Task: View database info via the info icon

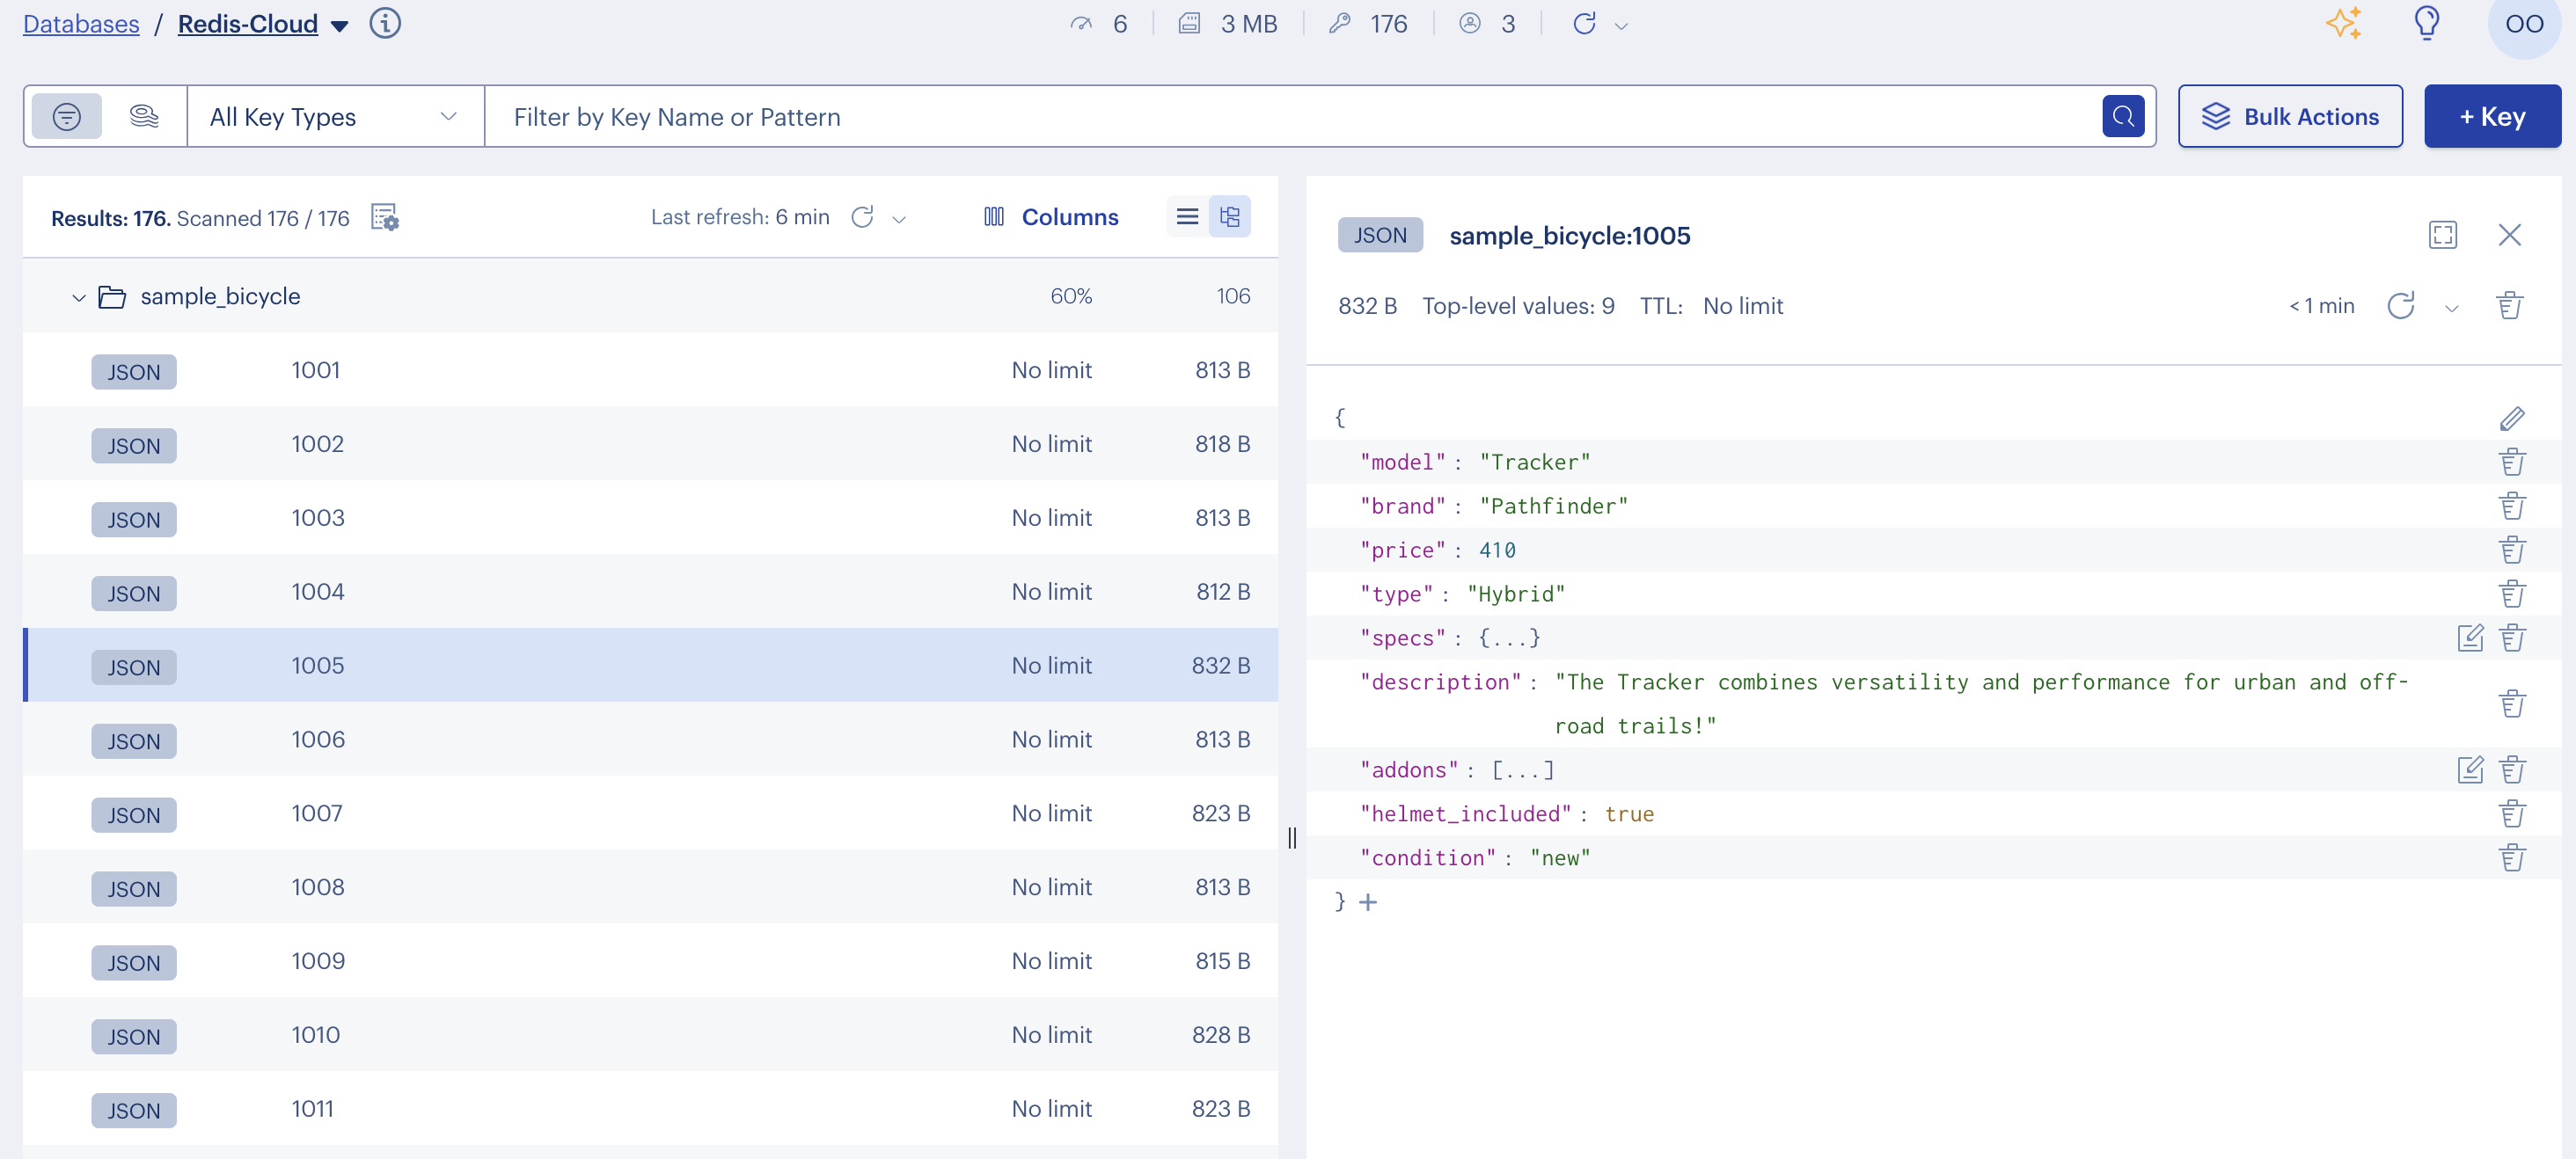Action: pyautogui.click(x=385, y=23)
